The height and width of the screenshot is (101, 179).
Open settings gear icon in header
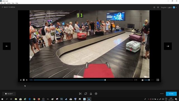pos(158,7)
